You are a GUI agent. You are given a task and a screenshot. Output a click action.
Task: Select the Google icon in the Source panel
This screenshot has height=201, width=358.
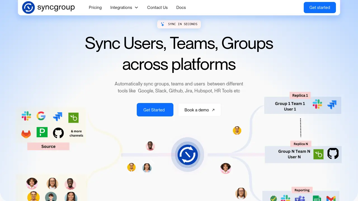pyautogui.click(x=41, y=116)
